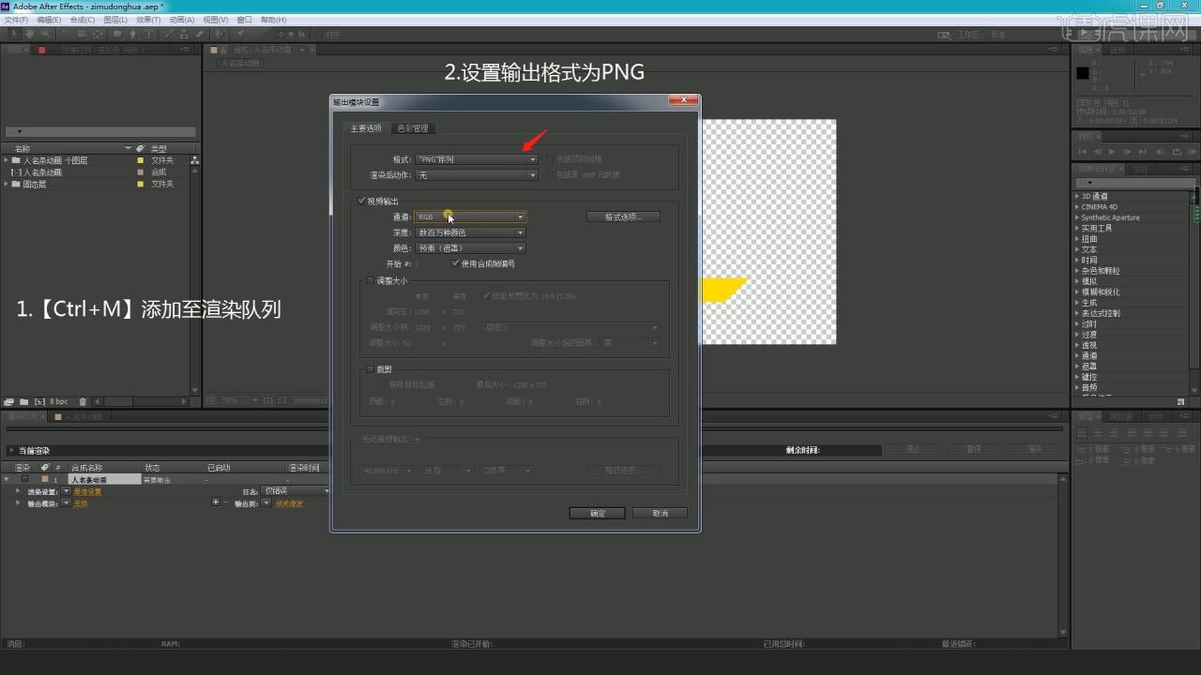Switch to the 主要选项 tab

366,127
